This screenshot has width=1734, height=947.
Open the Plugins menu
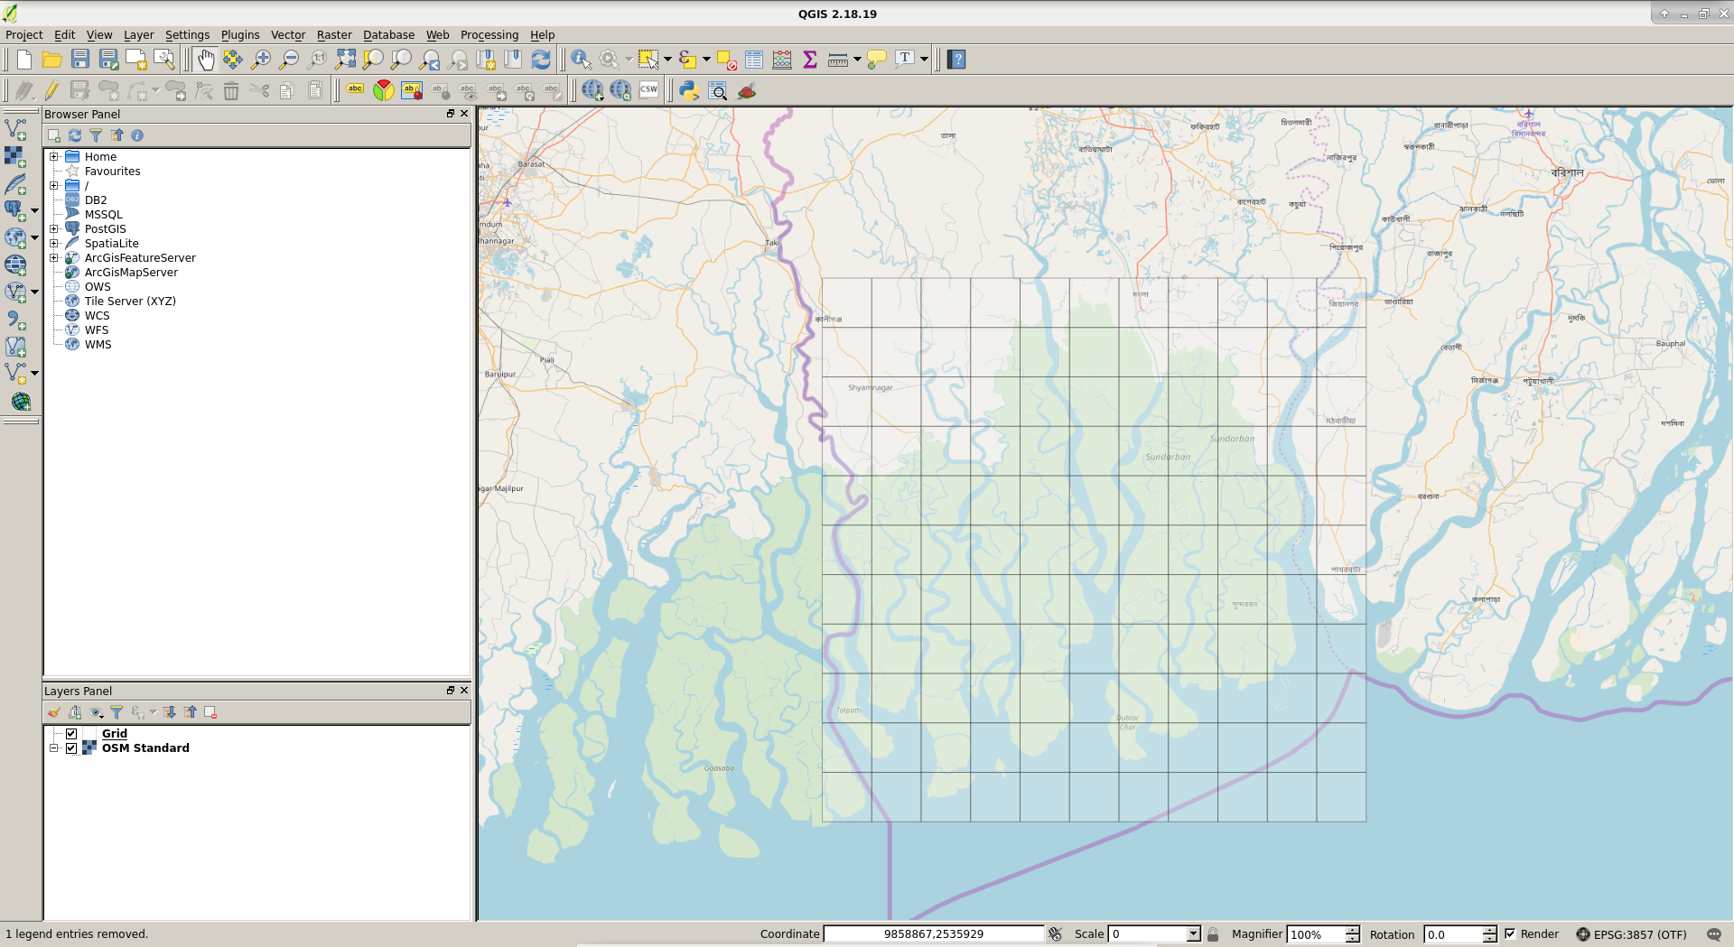240,35
